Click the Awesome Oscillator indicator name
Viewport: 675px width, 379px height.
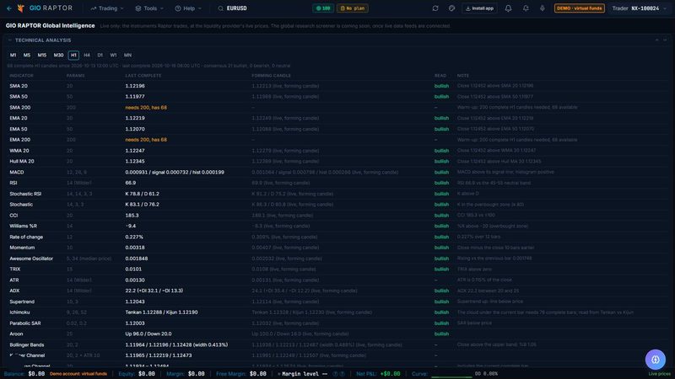pyautogui.click(x=31, y=259)
